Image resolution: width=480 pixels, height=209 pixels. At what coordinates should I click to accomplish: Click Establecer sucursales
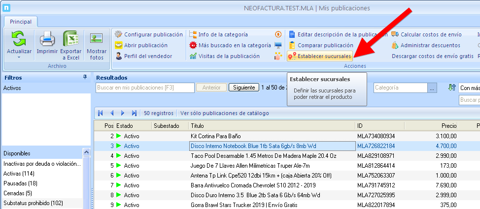[320, 56]
